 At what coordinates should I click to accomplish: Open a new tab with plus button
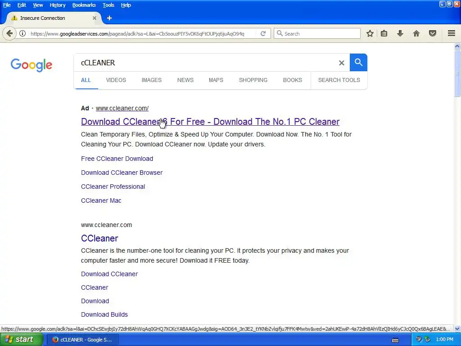109,18
